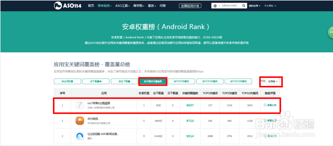The image size is (333, 146).
Task: Click the ASO114 logo
Action: [x=68, y=6]
